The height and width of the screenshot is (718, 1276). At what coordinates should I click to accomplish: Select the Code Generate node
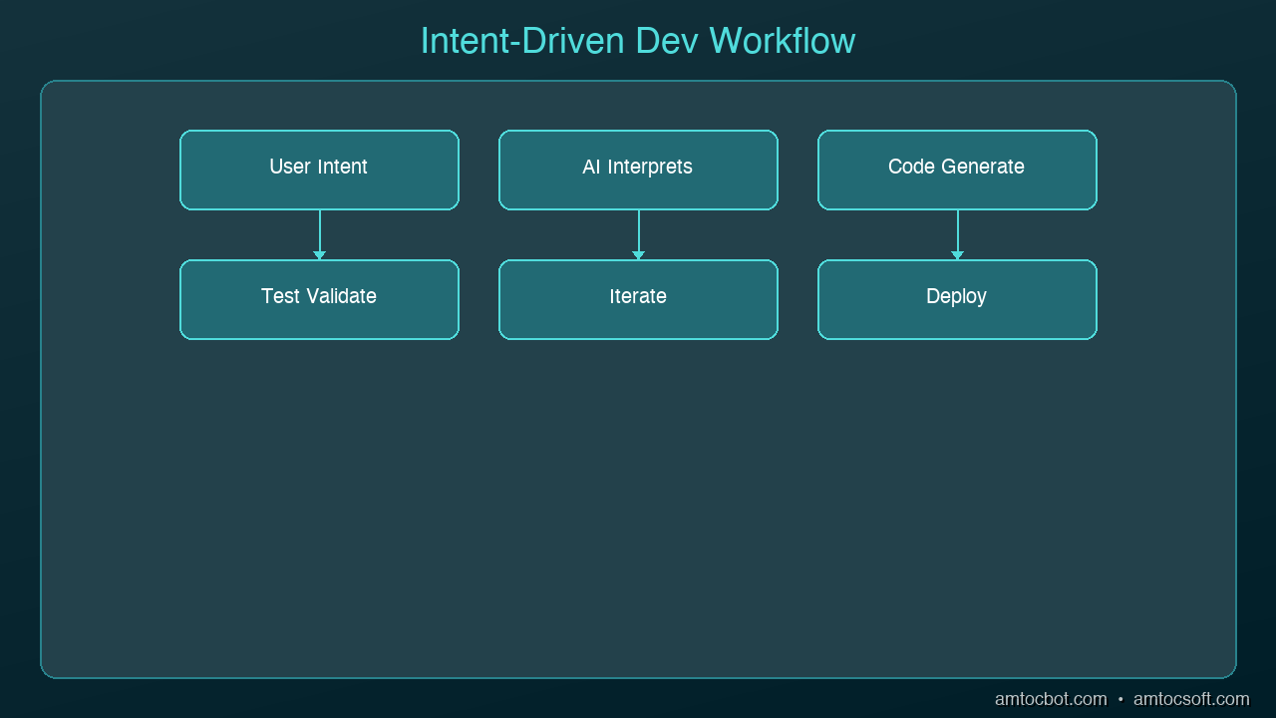click(957, 170)
